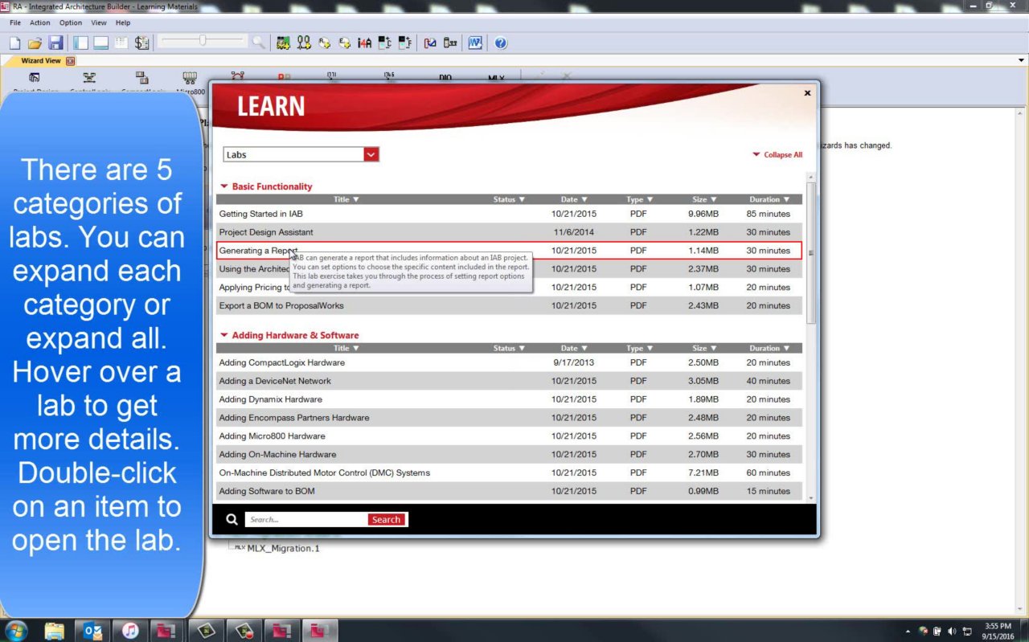This screenshot has width=1029, height=642.
Task: Click the pricing dollar sign toolbar icon
Action: click(x=141, y=43)
